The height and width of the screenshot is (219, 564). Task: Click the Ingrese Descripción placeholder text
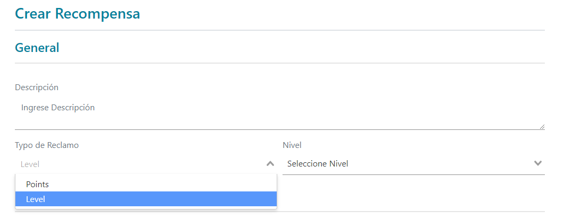pos(58,108)
